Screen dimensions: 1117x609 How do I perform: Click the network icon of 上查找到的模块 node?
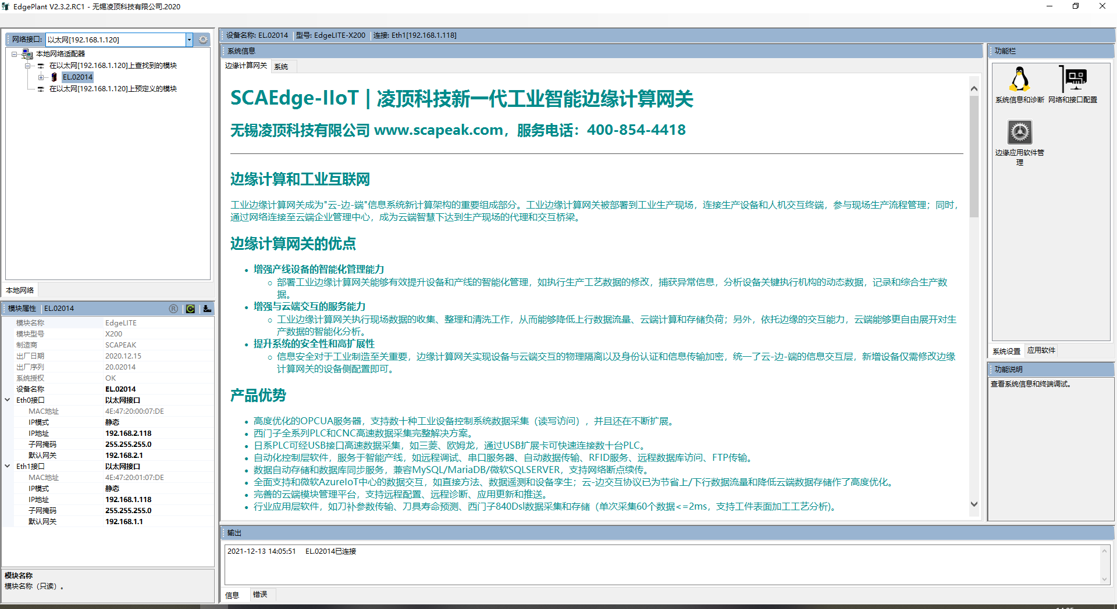41,66
